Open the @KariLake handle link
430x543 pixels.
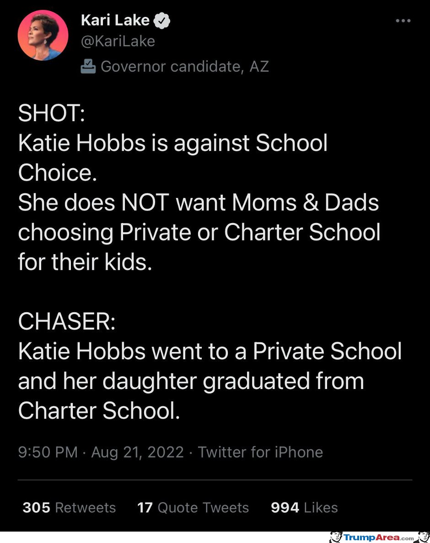click(118, 41)
